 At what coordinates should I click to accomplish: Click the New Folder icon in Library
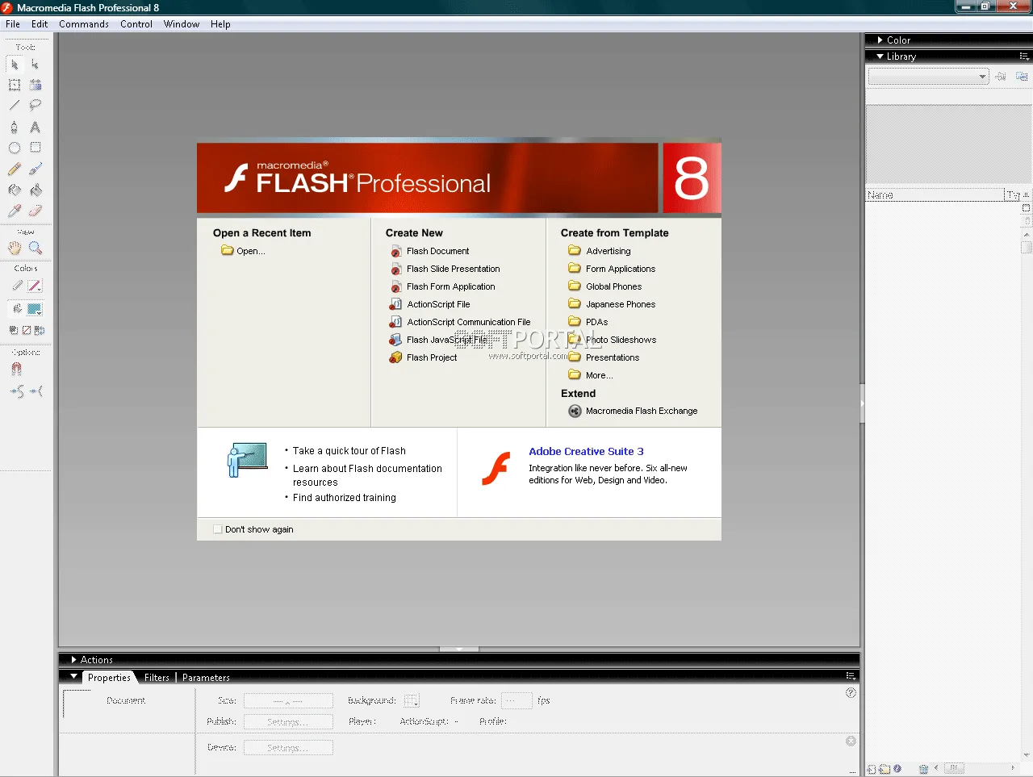click(885, 769)
